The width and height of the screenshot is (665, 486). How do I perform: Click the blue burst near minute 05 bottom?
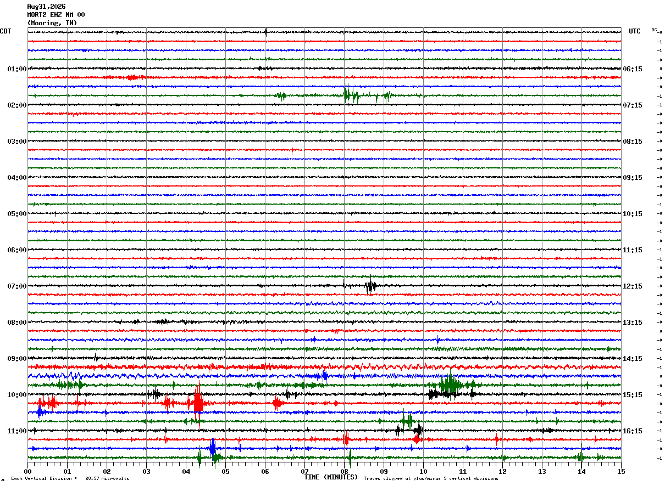pos(213,448)
